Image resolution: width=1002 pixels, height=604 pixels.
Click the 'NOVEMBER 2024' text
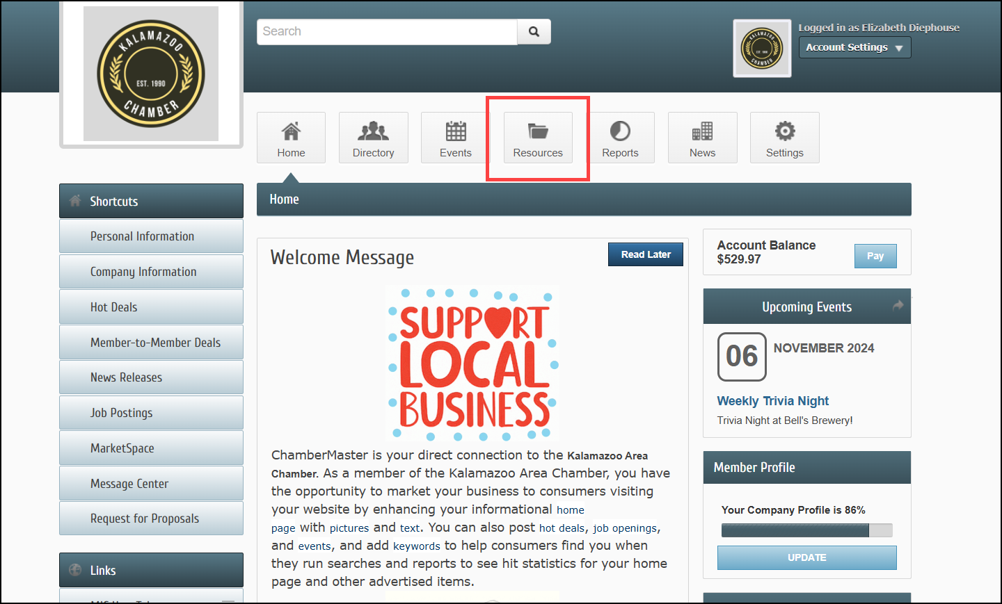point(824,348)
